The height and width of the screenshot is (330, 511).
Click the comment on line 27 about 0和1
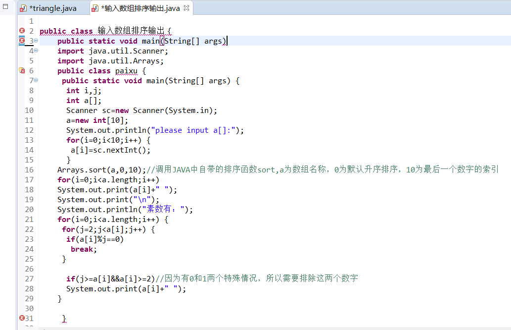pos(257,278)
